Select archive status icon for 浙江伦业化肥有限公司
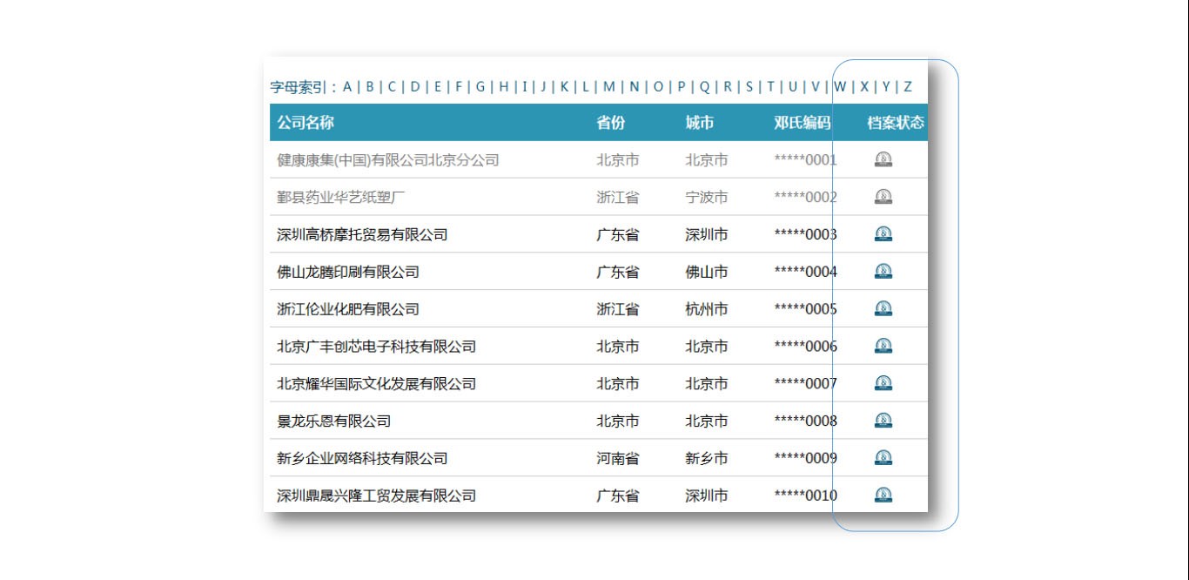Image resolution: width=1189 pixels, height=580 pixels. [883, 309]
